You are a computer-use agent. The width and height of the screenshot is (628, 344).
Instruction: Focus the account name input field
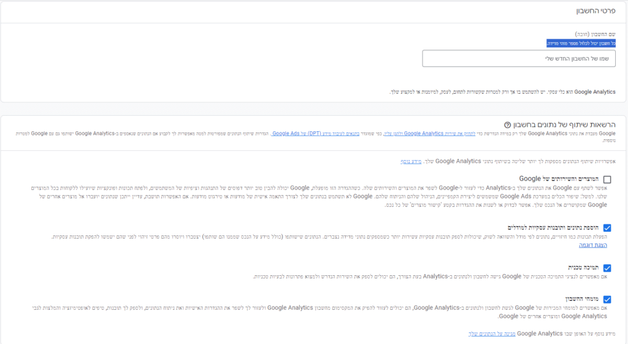519,58
